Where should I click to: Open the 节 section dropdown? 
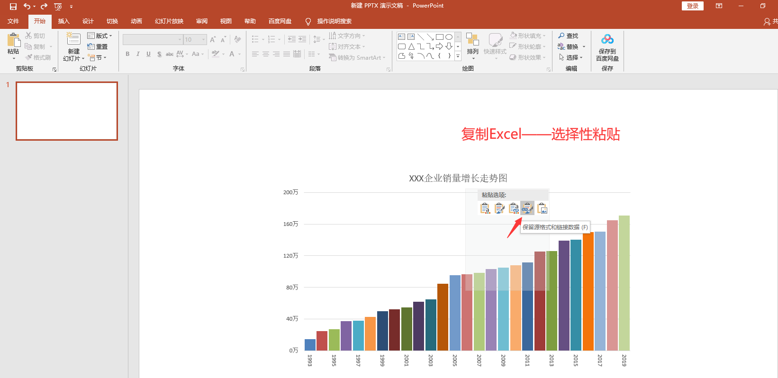point(97,57)
